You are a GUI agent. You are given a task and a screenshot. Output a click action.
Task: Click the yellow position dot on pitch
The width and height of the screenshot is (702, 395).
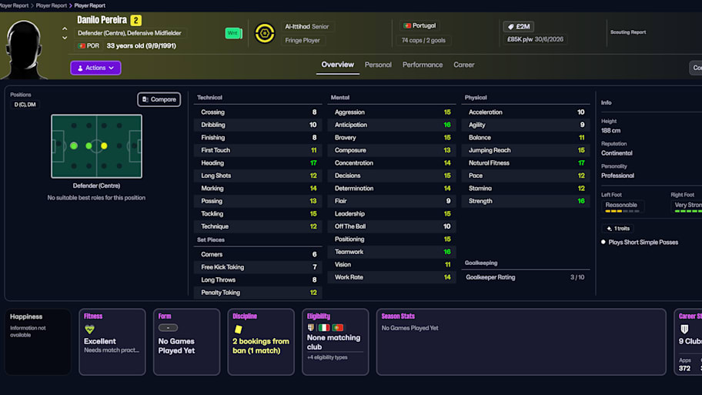click(104, 146)
